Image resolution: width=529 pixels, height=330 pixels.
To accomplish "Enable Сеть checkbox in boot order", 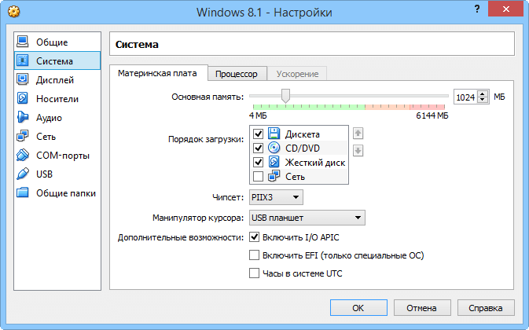I will coord(258,176).
